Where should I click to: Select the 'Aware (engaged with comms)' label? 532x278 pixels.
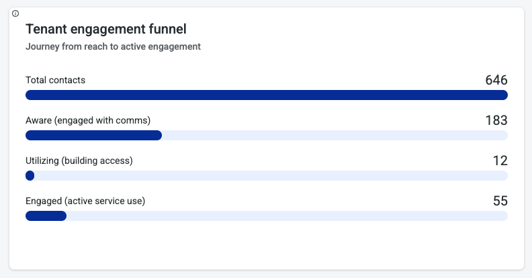[87, 120]
